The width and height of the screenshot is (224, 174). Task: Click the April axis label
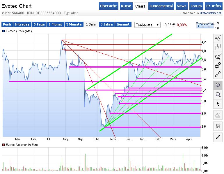click(189, 139)
